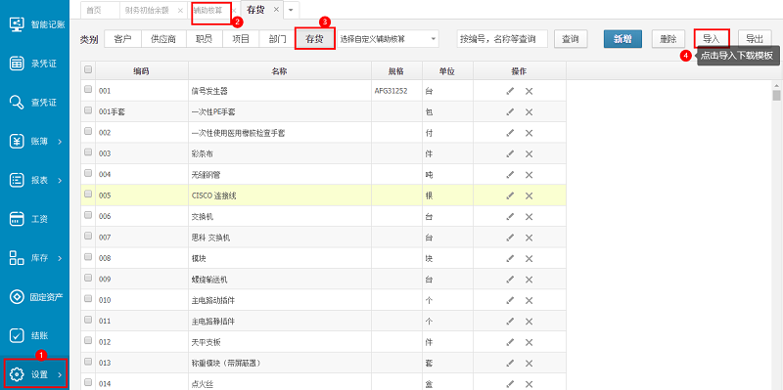Open 智能记账 sidebar icon
Viewport: 783px width, 390px height.
click(x=17, y=24)
